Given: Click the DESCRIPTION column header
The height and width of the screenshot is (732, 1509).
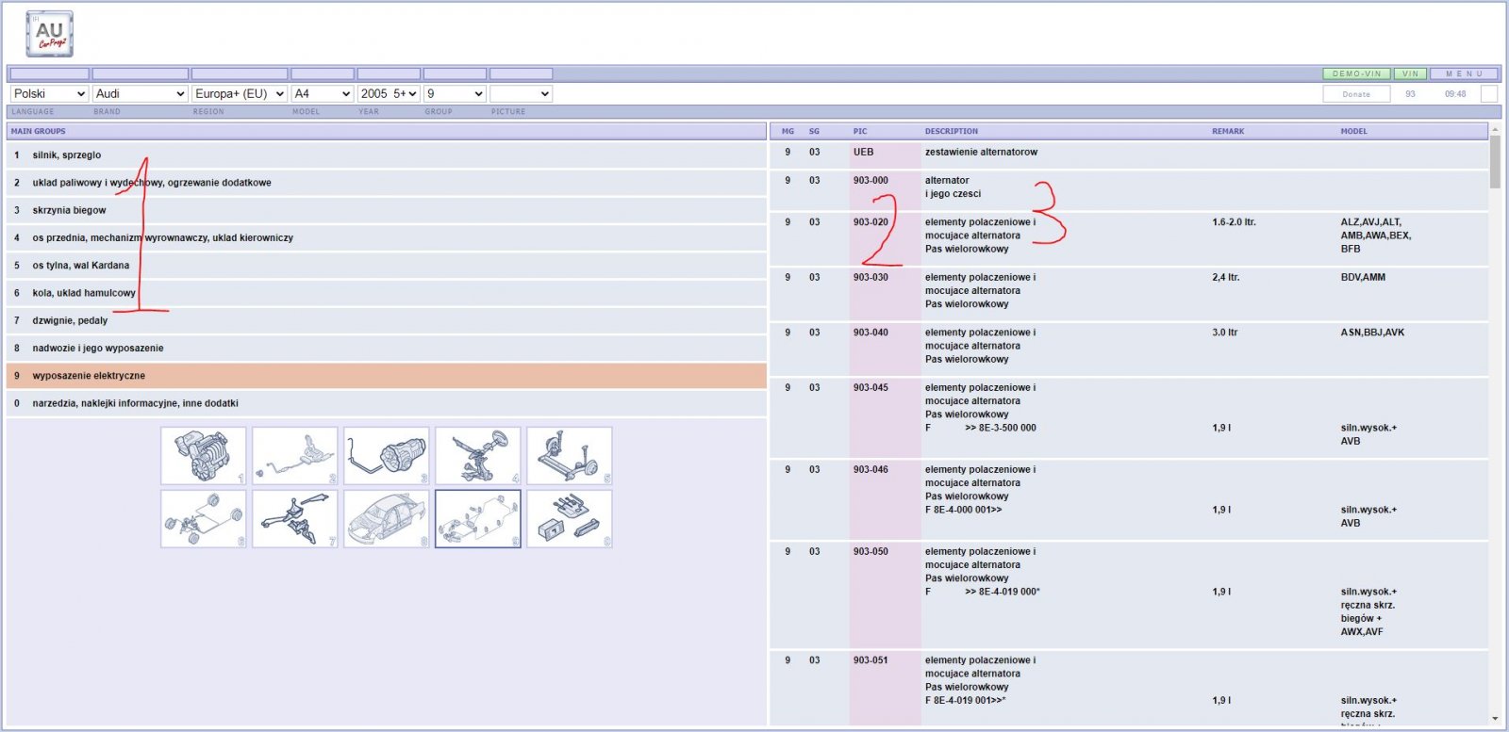Looking at the screenshot, I should [x=951, y=132].
